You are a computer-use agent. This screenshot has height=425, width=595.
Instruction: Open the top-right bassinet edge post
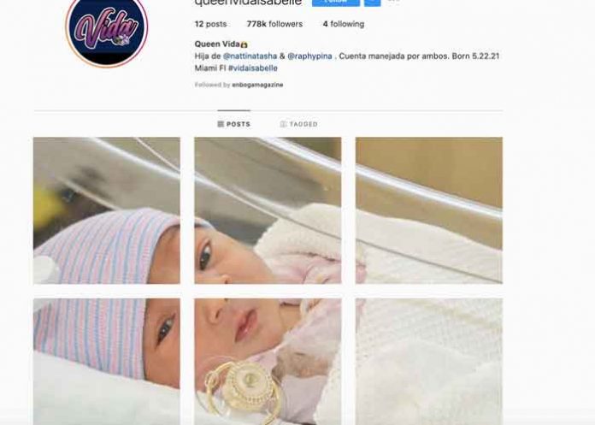click(429, 210)
